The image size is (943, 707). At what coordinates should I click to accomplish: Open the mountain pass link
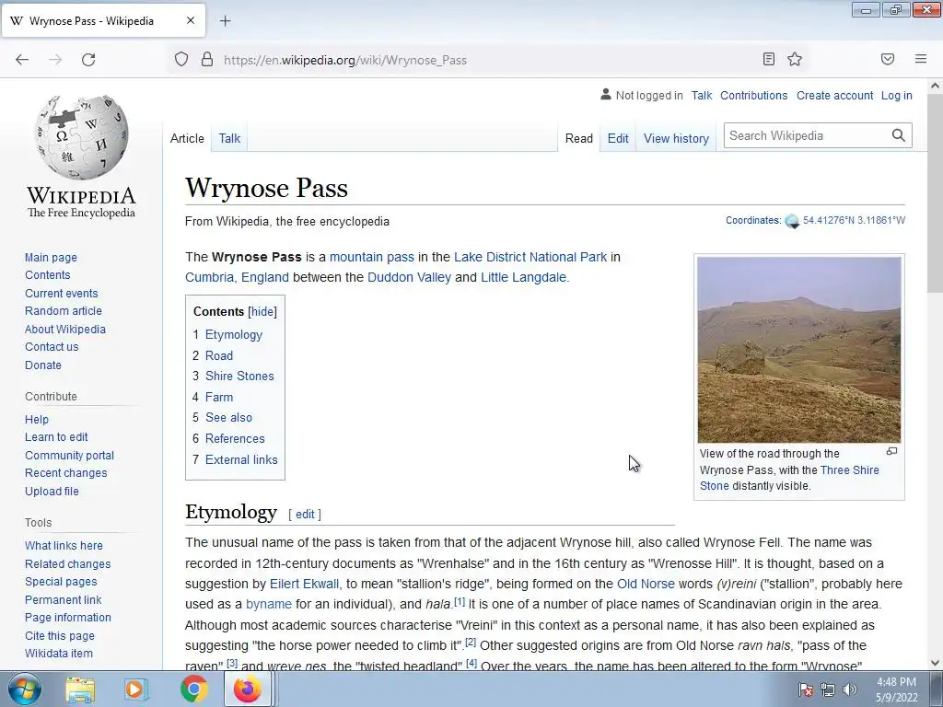coord(372,258)
